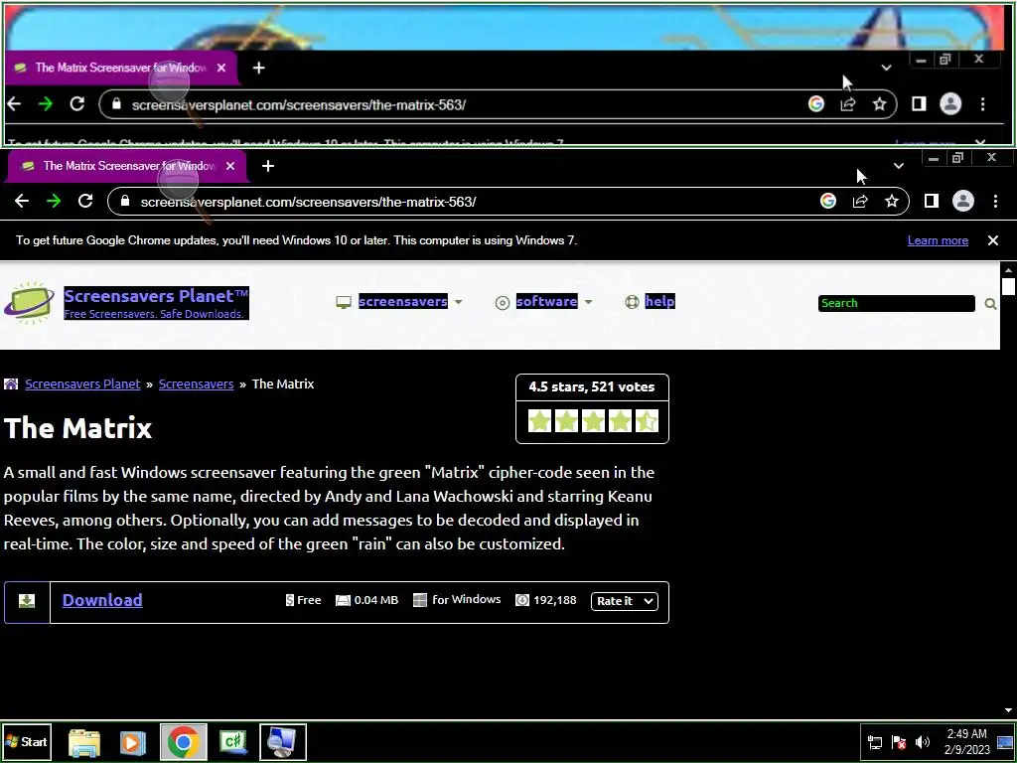
Task: Open profile avatar in rear Chrome window
Action: tap(950, 103)
